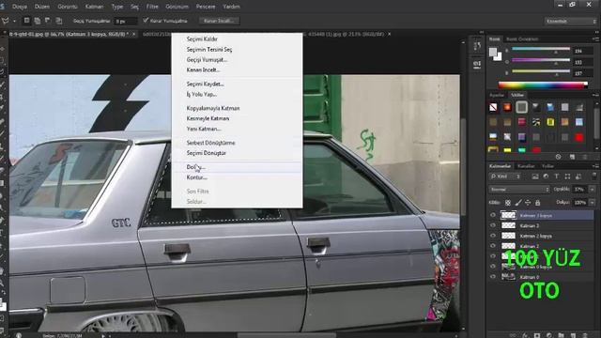This screenshot has height=338, width=601.
Task: Hide the Katman 3 kopya layer
Action: coord(493,215)
